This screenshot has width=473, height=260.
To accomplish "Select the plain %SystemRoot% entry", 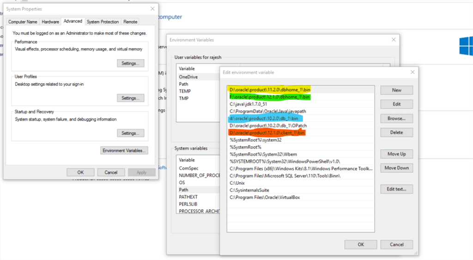I will click(x=300, y=147).
